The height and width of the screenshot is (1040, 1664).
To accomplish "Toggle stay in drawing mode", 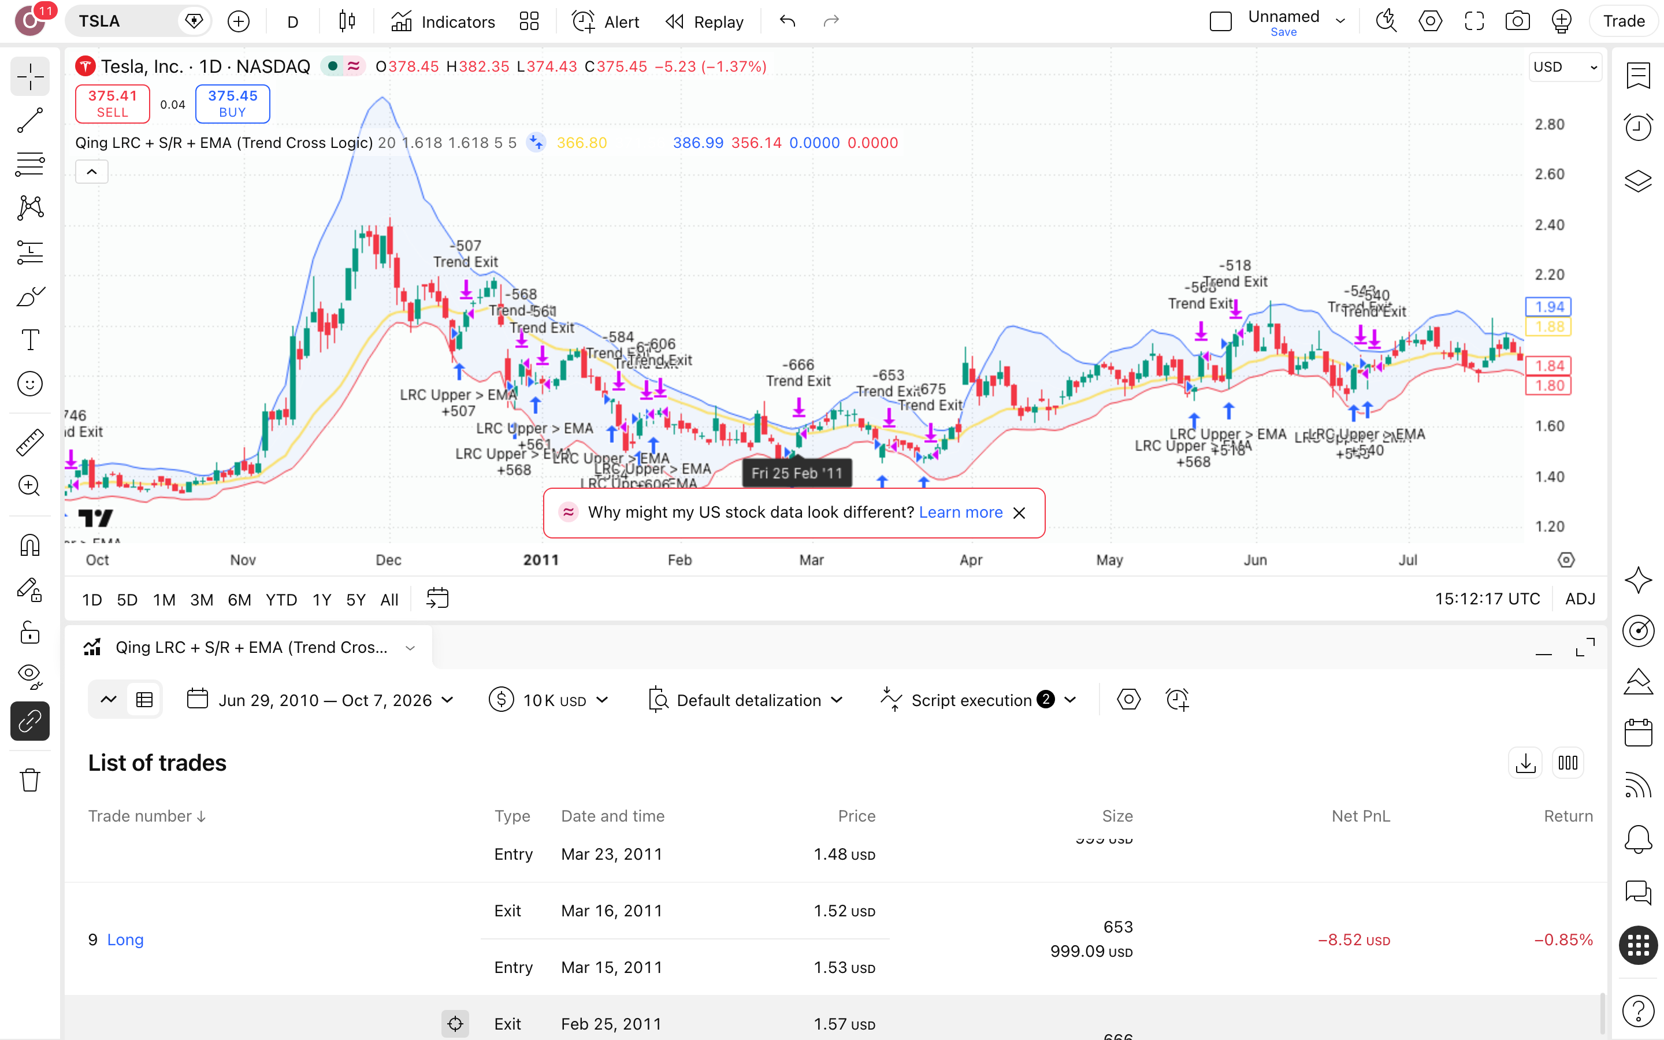I will pyautogui.click(x=29, y=589).
